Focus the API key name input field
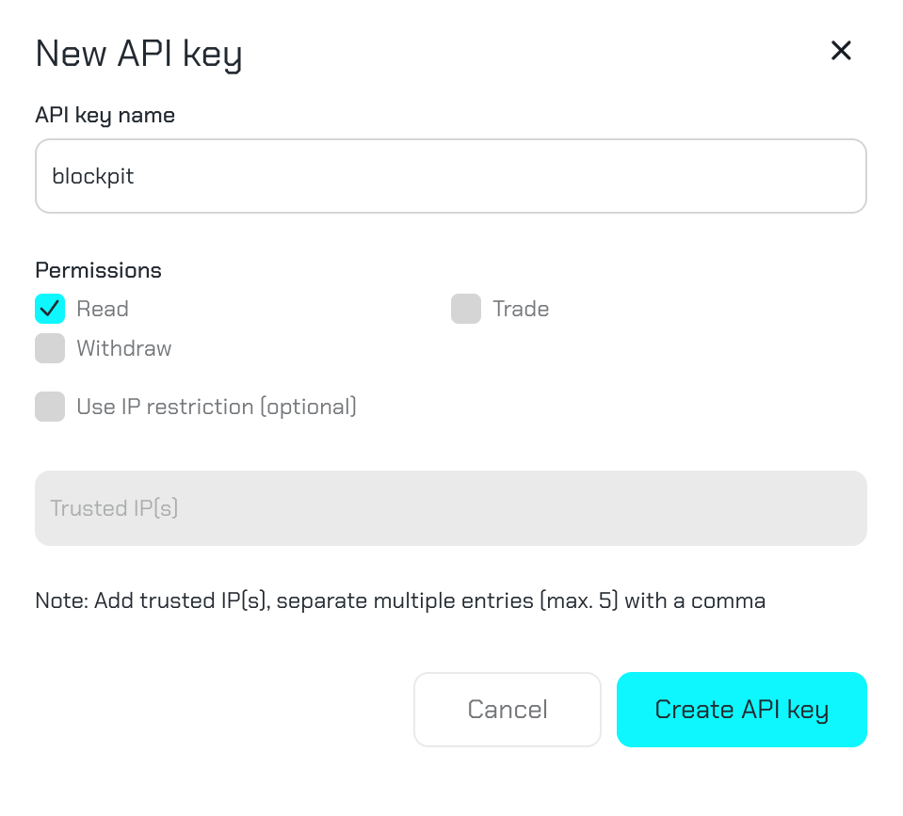 [450, 176]
